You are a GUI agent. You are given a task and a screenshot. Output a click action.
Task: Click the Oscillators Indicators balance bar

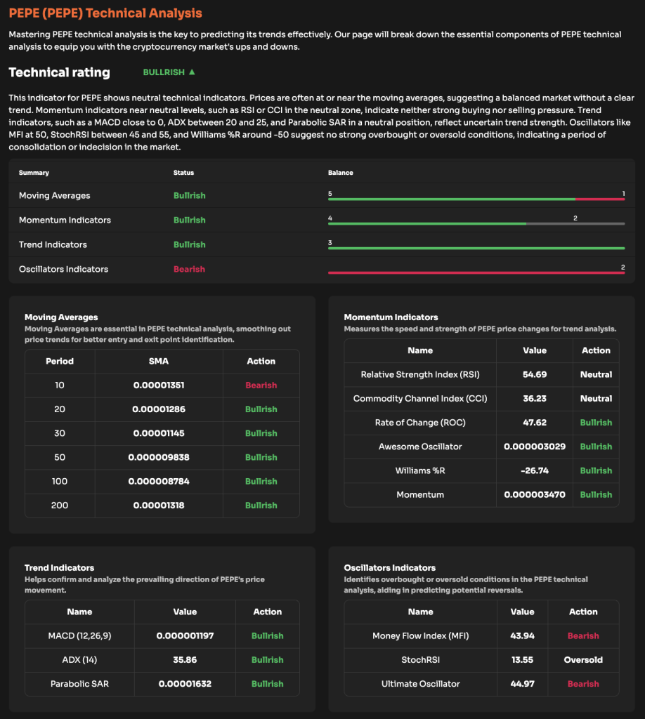pos(478,272)
